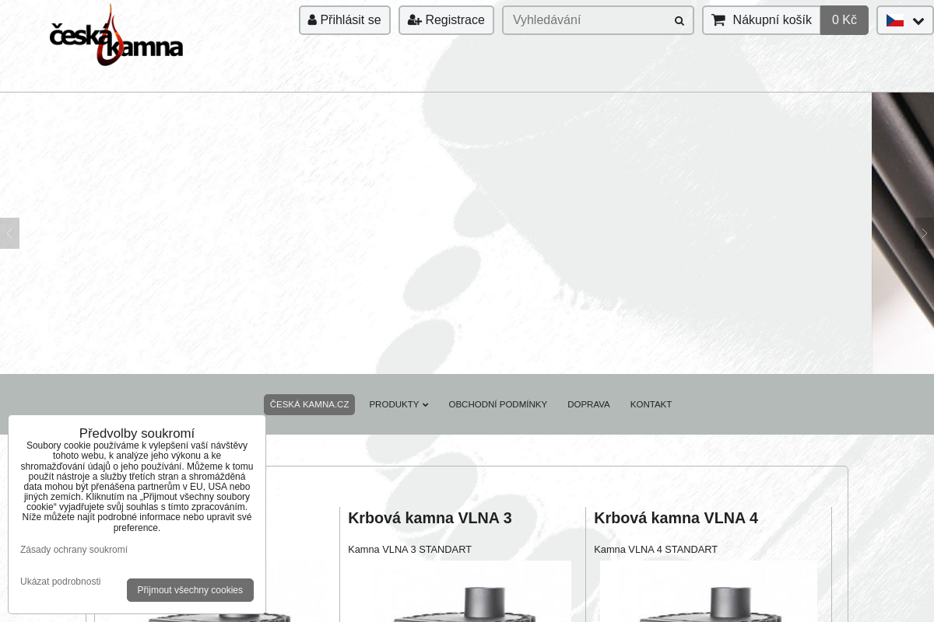The height and width of the screenshot is (622, 934).
Task: Expand the PRODUKTY menu
Action: [399, 404]
